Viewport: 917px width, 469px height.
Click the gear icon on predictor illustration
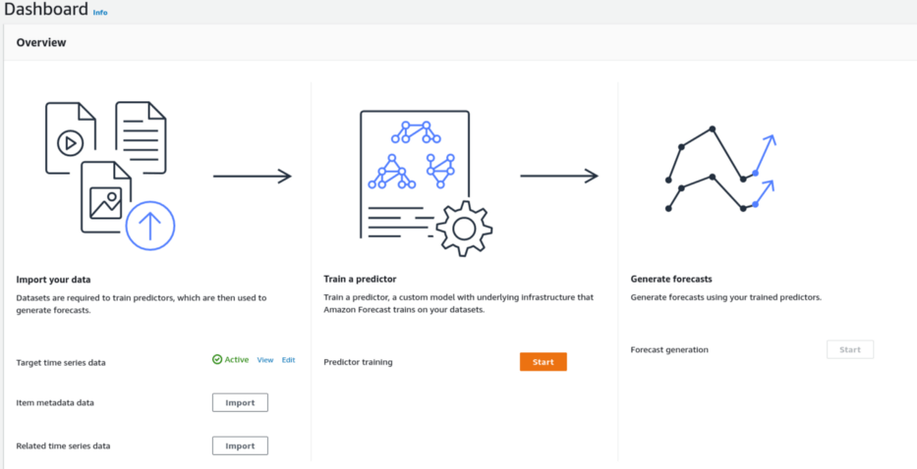(x=463, y=230)
